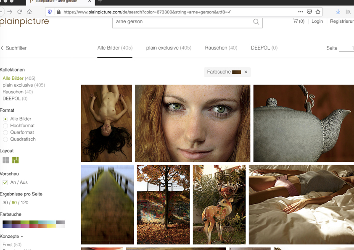Image resolution: width=354 pixels, height=250 pixels.
Task: Pick the dark blue color swatch
Action: tap(7, 226)
